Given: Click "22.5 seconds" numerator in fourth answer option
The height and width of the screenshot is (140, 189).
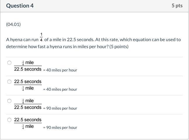Looking at the screenshot, I should (x=28, y=120).
